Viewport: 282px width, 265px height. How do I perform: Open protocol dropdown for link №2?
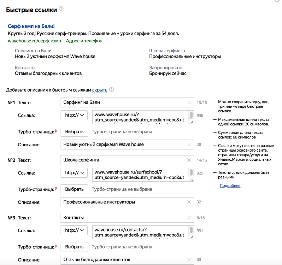(74, 173)
